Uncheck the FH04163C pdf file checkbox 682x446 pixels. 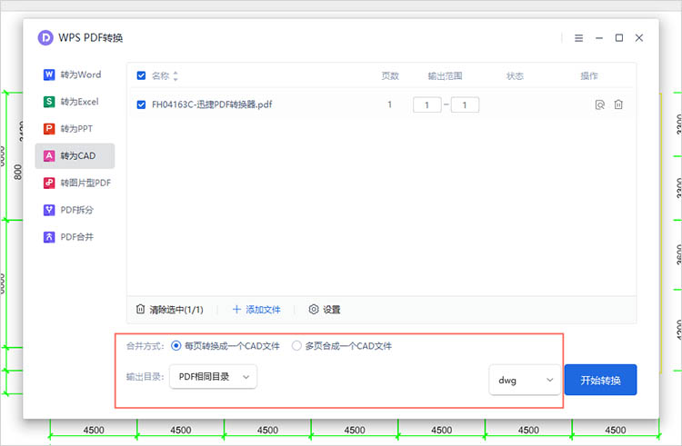point(141,104)
